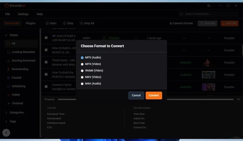
Task: Click 'Think Faster_ Talk Smarter with Matt' title
Action: [x=64, y=62]
